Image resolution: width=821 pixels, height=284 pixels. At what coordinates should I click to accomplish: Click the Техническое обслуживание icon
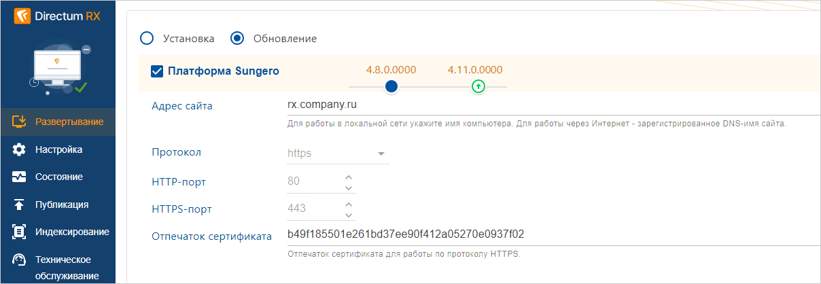coord(20,260)
